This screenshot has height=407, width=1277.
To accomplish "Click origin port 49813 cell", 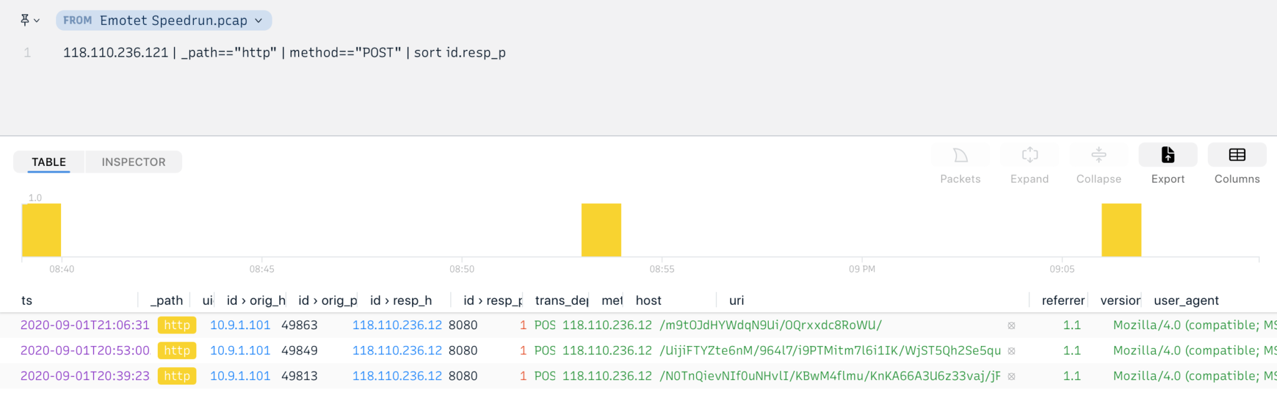I will 299,376.
